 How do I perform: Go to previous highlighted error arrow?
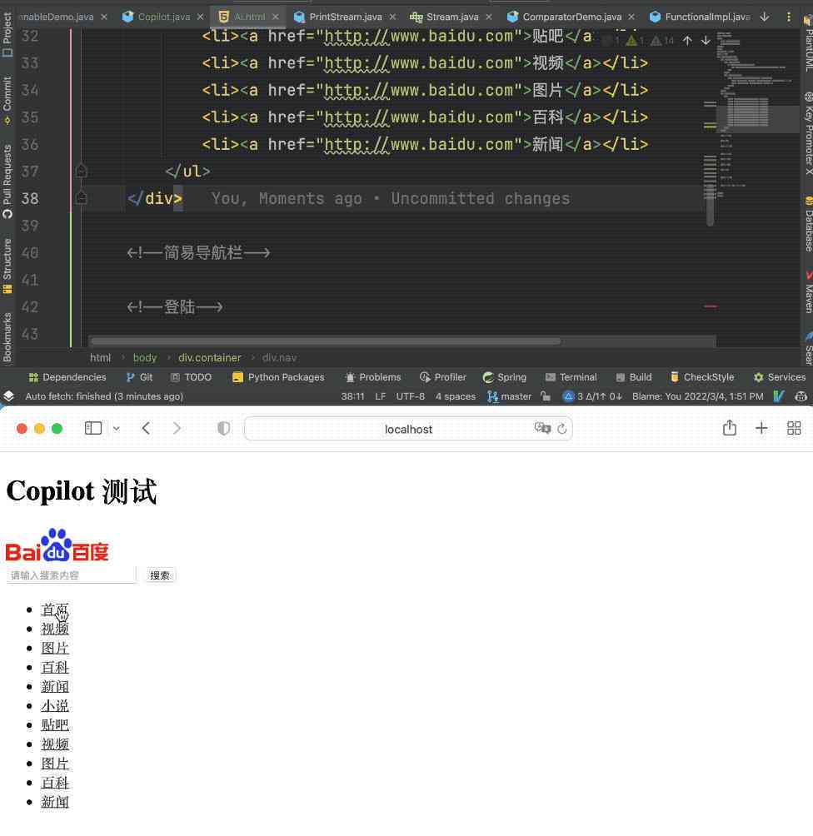click(x=688, y=41)
